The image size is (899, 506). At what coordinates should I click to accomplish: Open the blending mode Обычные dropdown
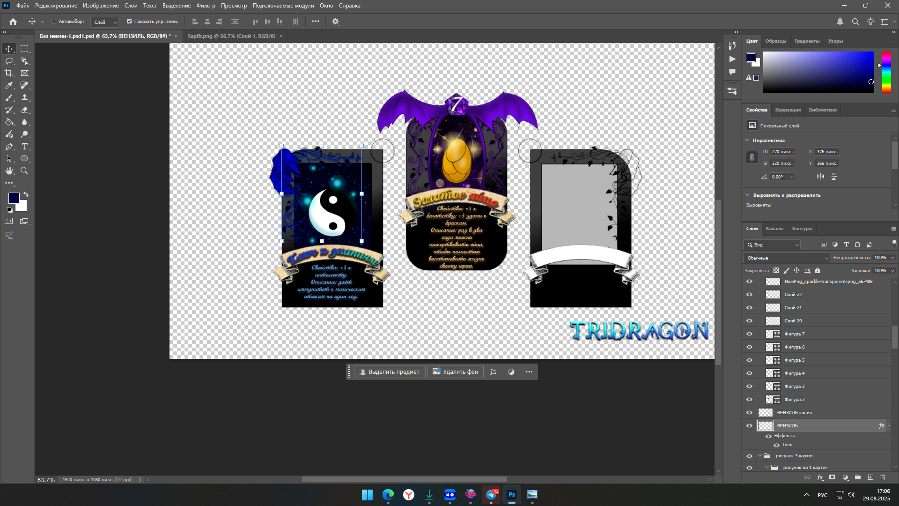[x=787, y=258]
